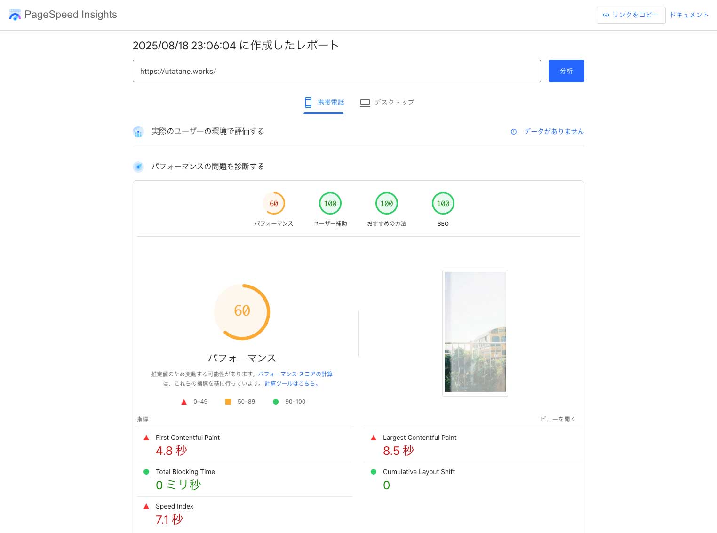Click the PageSpeed Insights title text
The width and height of the screenshot is (717, 533).
[71, 15]
